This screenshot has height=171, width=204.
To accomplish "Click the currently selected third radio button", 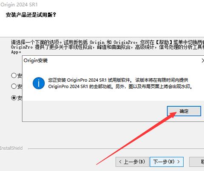I will tap(14, 97).
